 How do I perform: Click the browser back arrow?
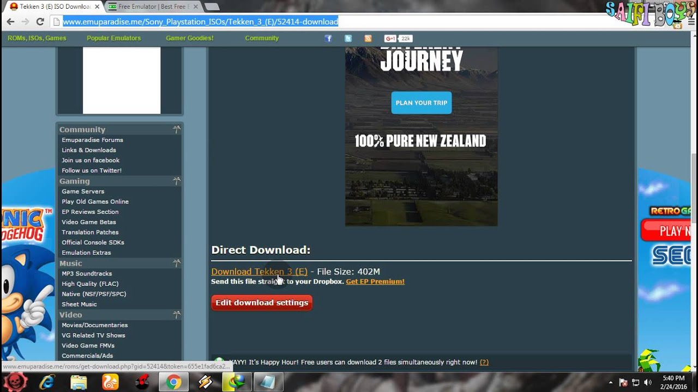[x=10, y=22]
